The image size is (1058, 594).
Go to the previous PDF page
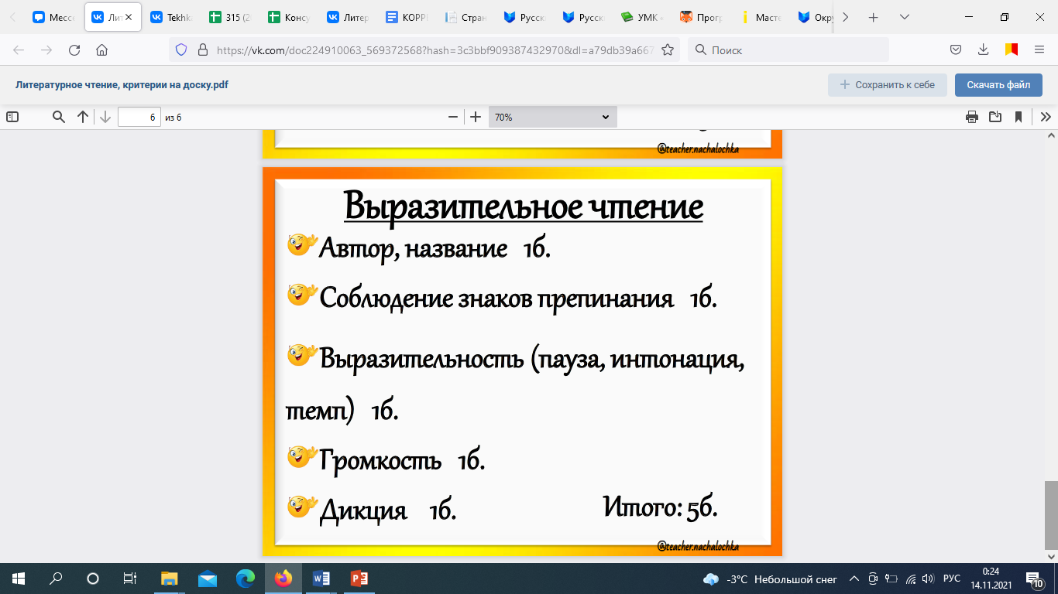pos(82,117)
